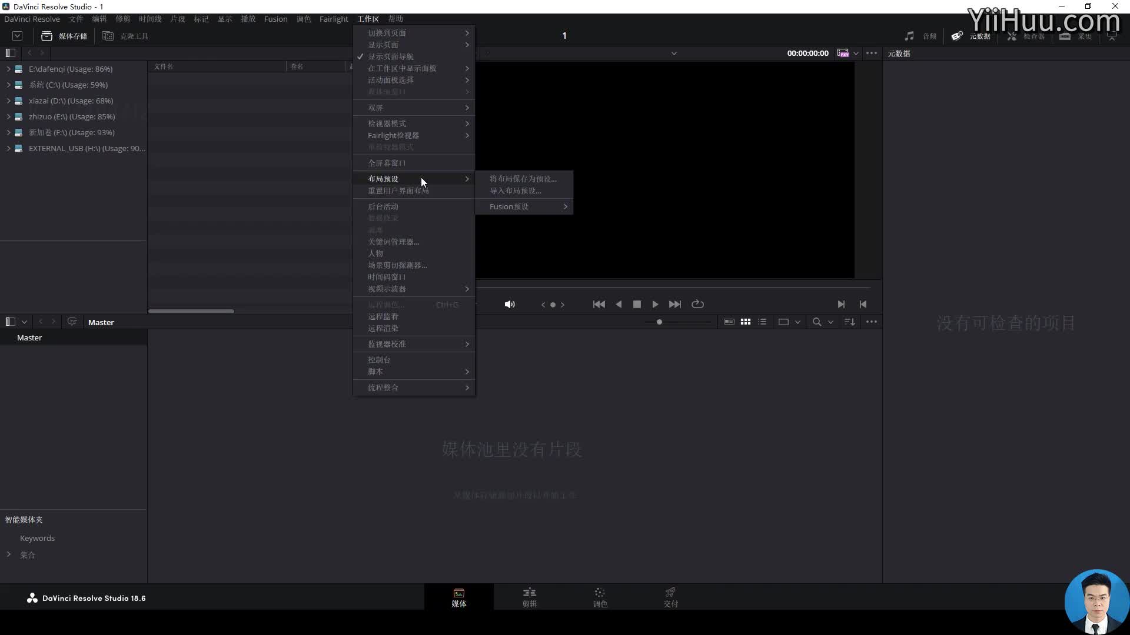
Task: Play reverse in viewer transport
Action: pos(619,304)
